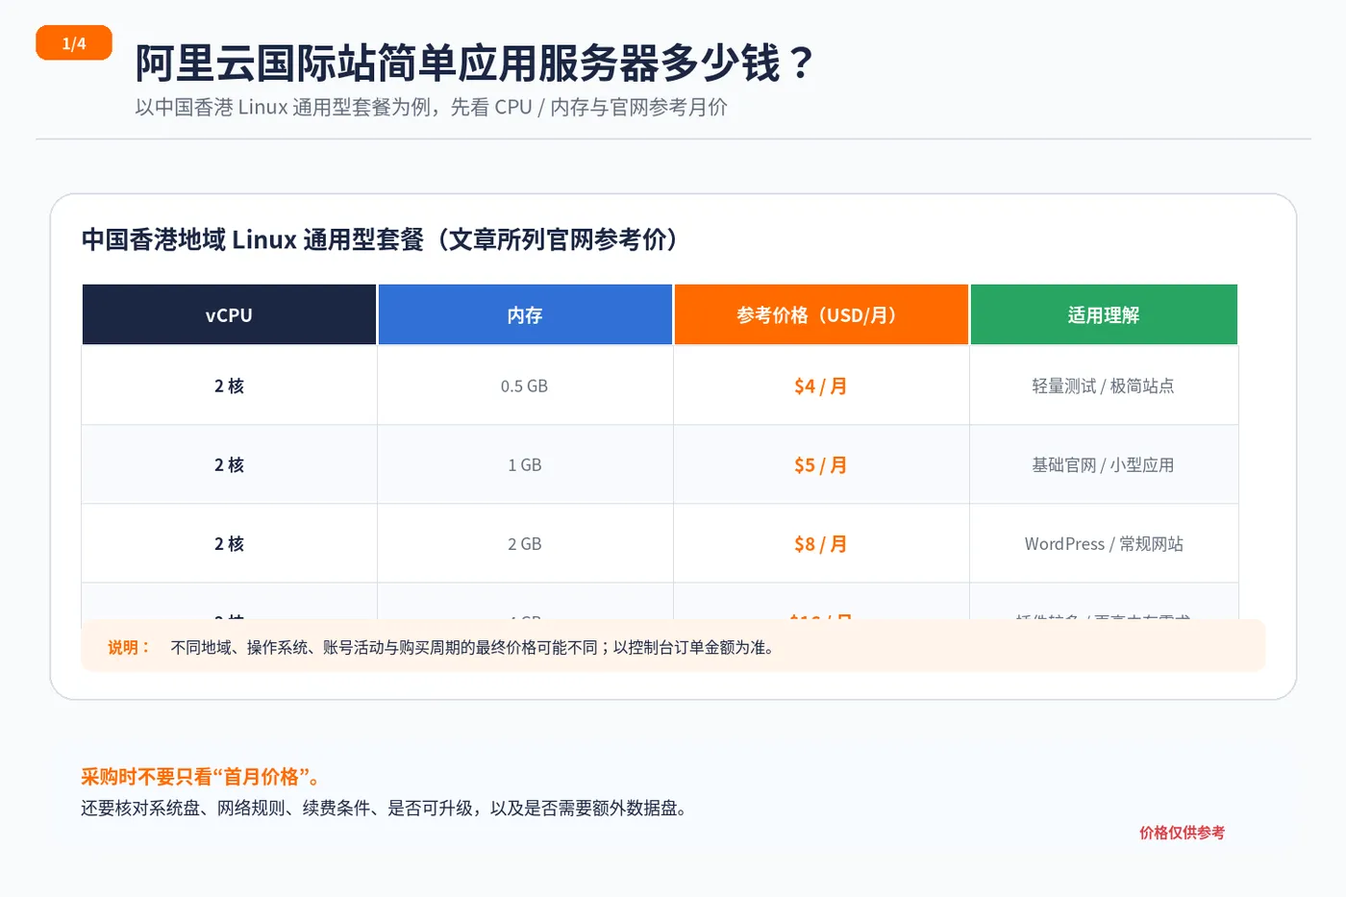Select the 轻量测试 / 极简站点 cell

[1104, 386]
